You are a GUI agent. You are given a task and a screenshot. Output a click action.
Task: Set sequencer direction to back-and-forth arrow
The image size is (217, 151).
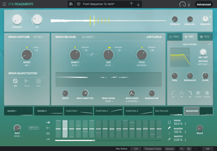[x=48, y=133]
